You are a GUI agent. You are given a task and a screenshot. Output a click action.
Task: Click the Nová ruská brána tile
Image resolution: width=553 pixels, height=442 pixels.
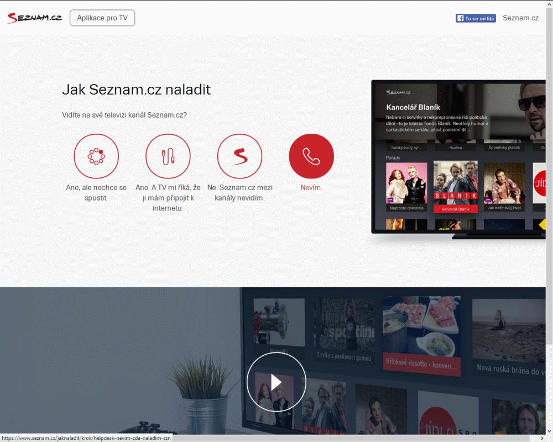pyautogui.click(x=509, y=336)
